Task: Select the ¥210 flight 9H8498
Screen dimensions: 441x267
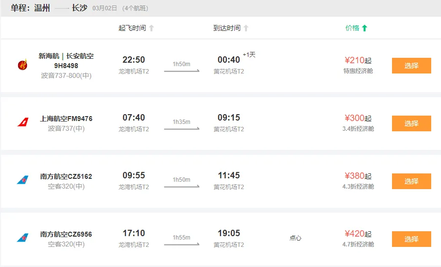Action: (x=411, y=66)
